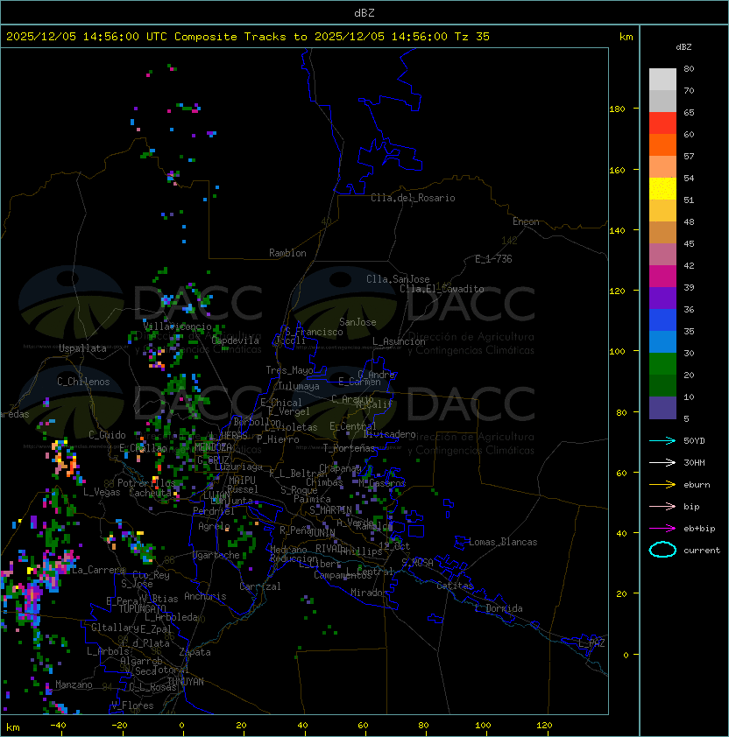The height and width of the screenshot is (737, 729).
Task: Click the '140' tick on right axis
Action: (x=617, y=231)
